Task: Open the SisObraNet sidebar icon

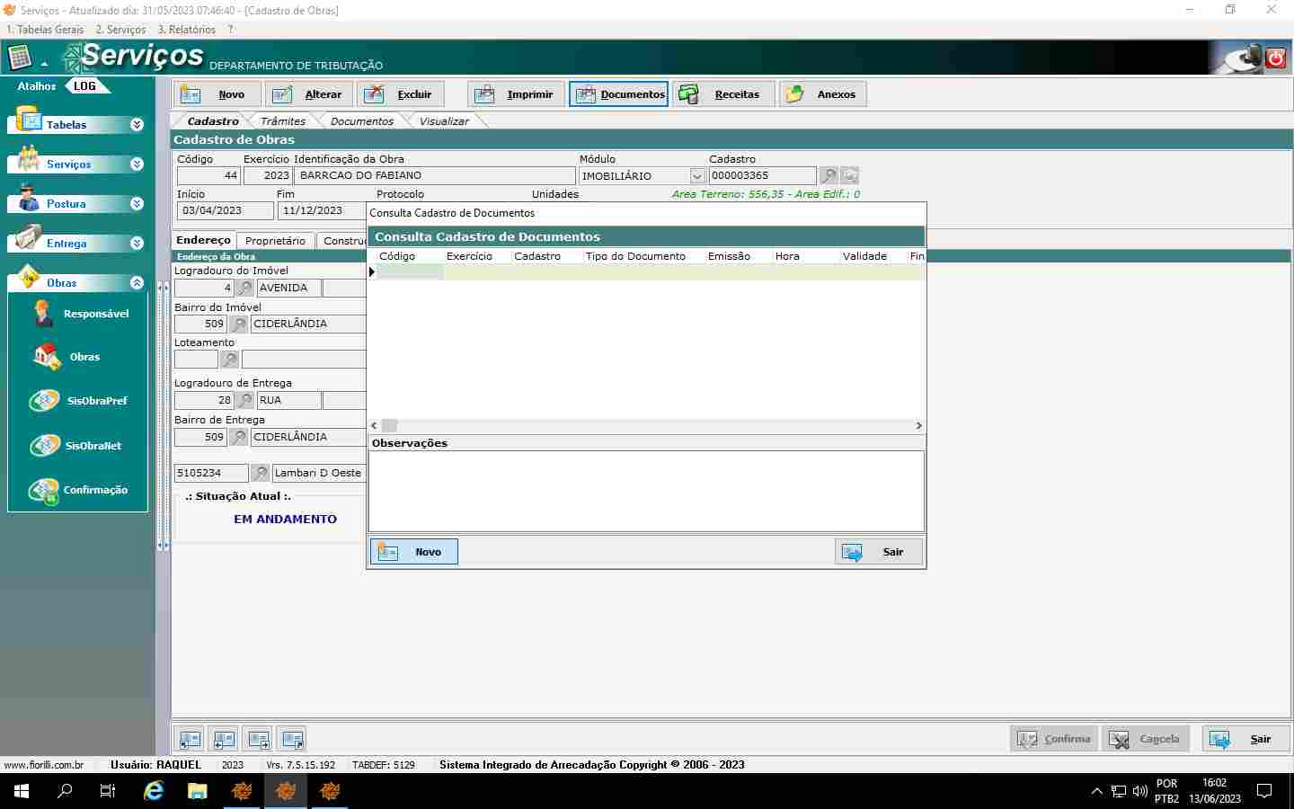Action: click(45, 446)
